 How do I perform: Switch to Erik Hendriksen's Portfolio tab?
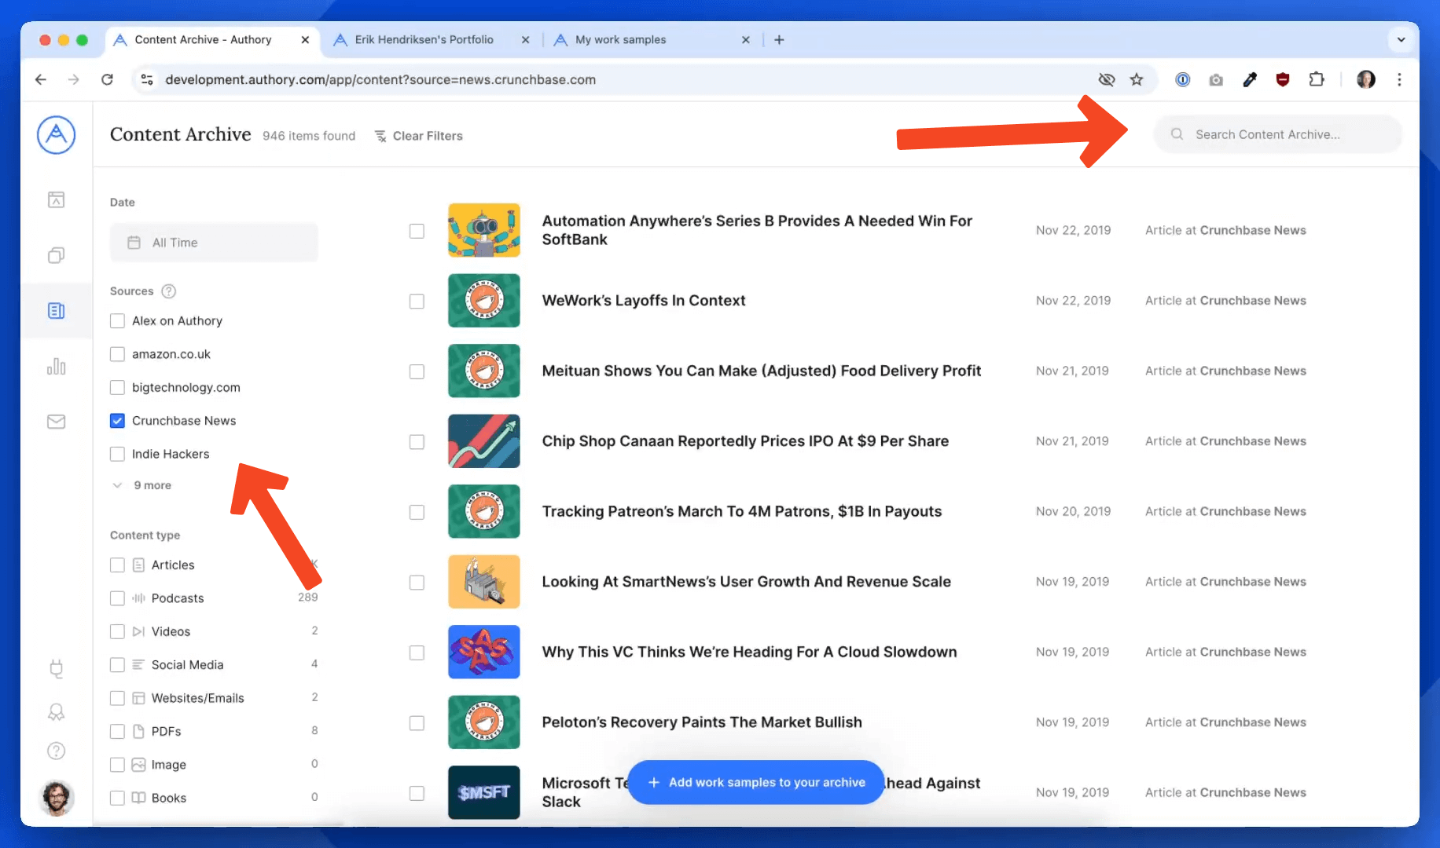[x=424, y=40]
